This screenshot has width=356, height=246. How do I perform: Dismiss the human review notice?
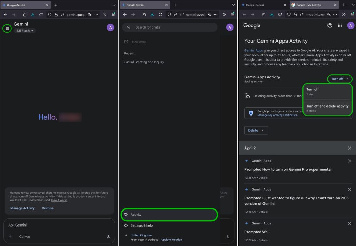click(x=48, y=208)
